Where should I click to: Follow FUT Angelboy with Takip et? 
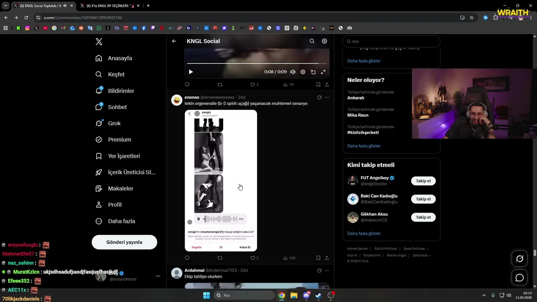pos(423,181)
